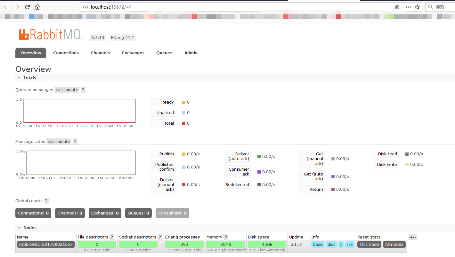Click the disc info tag
455x257 pixels.
pos(331,245)
